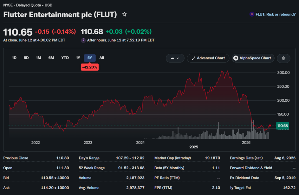Select the 1Y range tab
This screenshot has width=299, height=195.
tap(78, 58)
